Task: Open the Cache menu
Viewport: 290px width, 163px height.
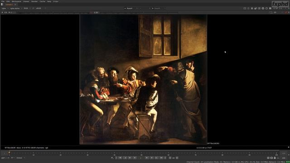Action: [x=42, y=1]
